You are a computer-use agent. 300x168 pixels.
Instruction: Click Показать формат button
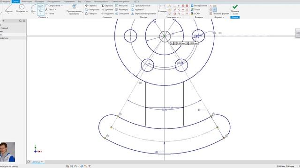[x=219, y=14]
